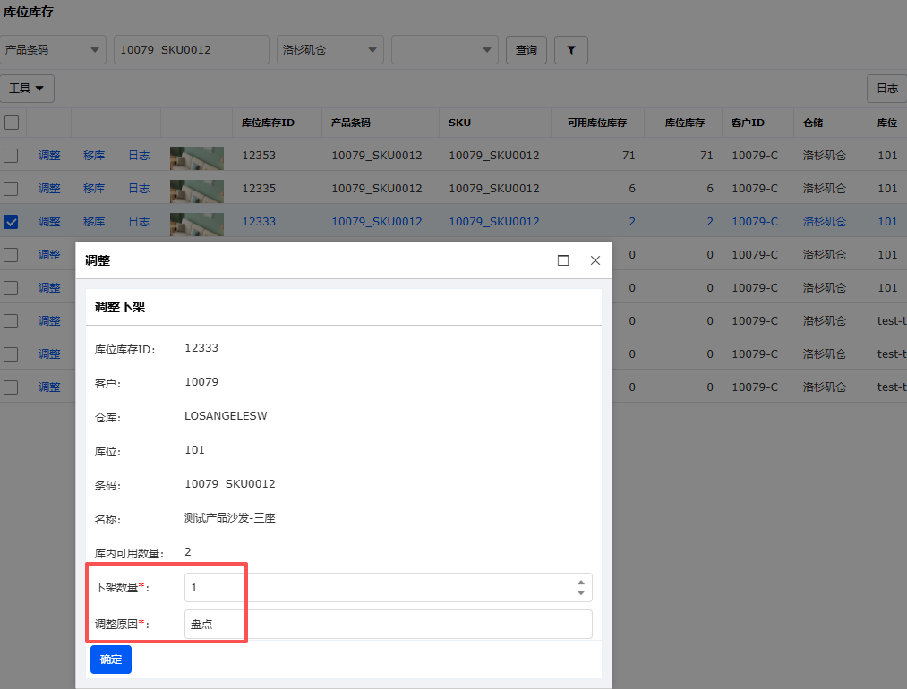Screen dimensions: 907x689
Task: Click the filter funnel icon button
Action: point(571,50)
